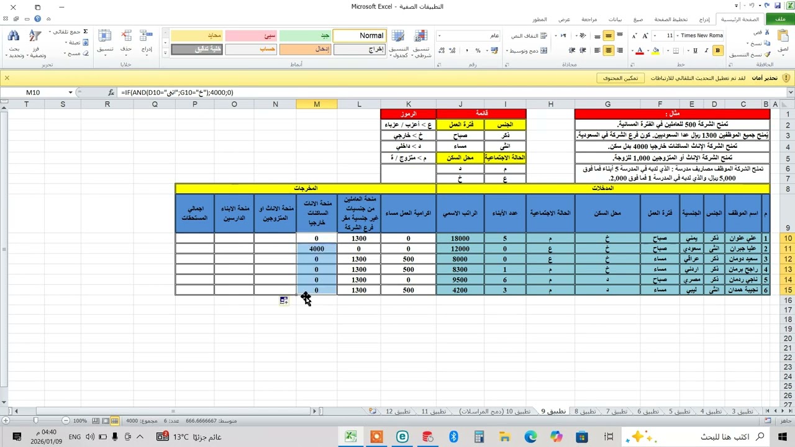Open the File (ملف) tab
This screenshot has height=447, width=795.
tap(780, 19)
